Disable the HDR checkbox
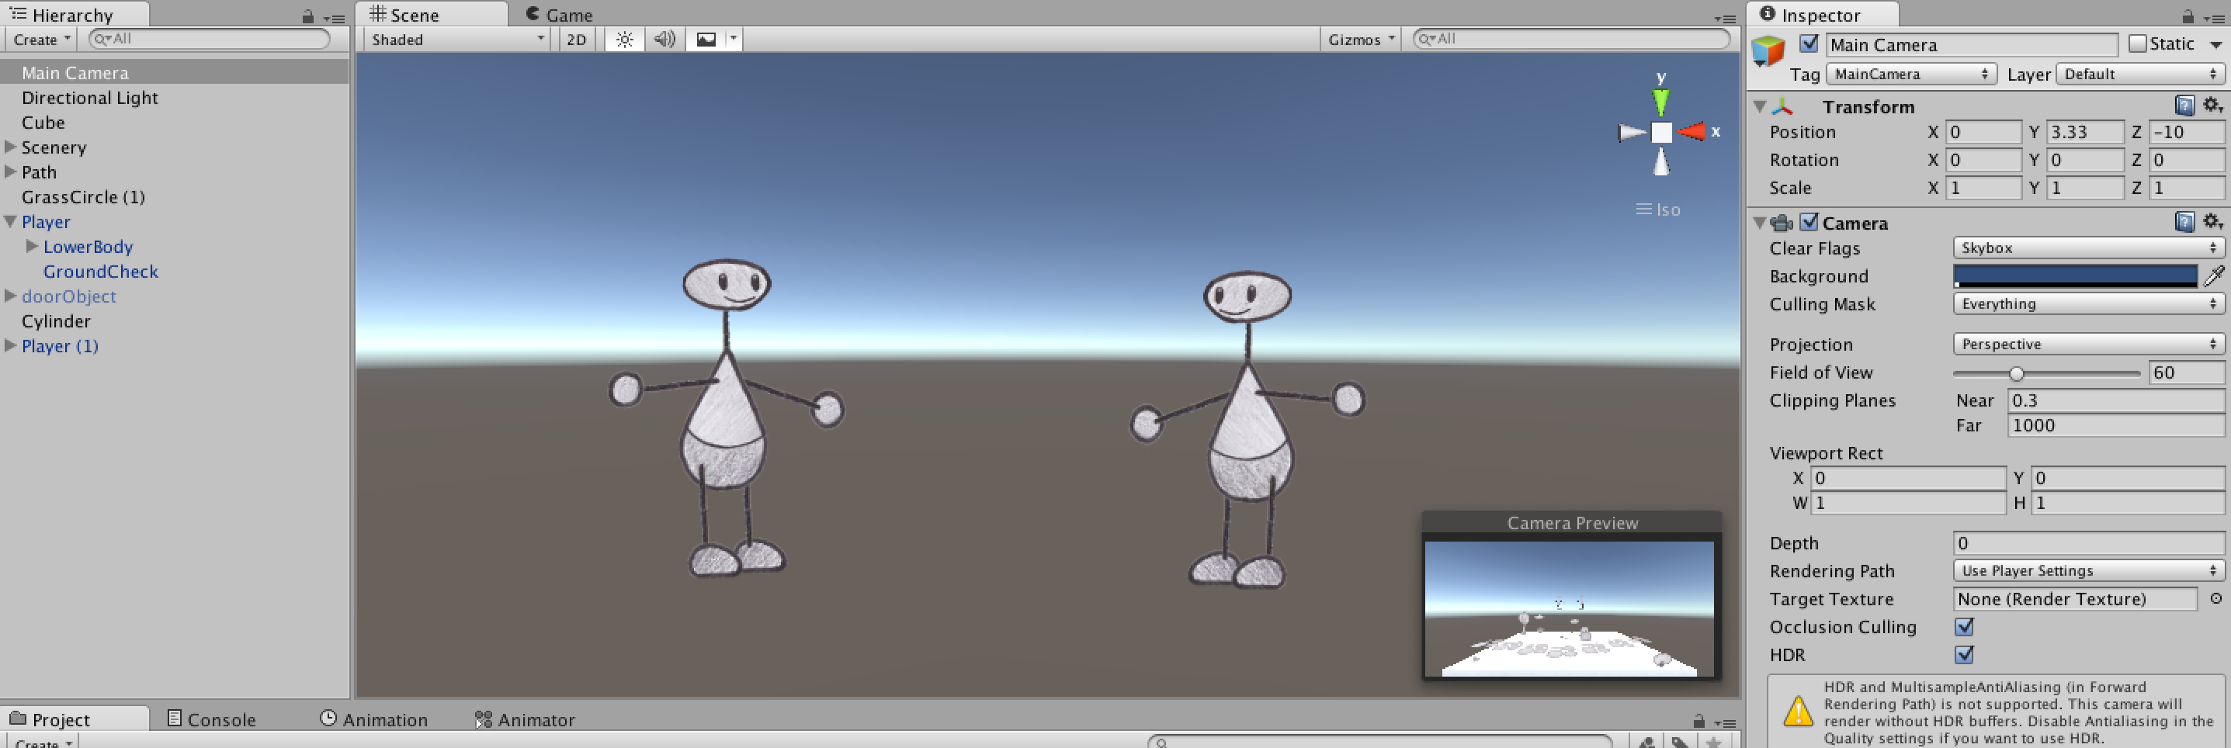Screen dimensions: 2231x748 (1964, 655)
